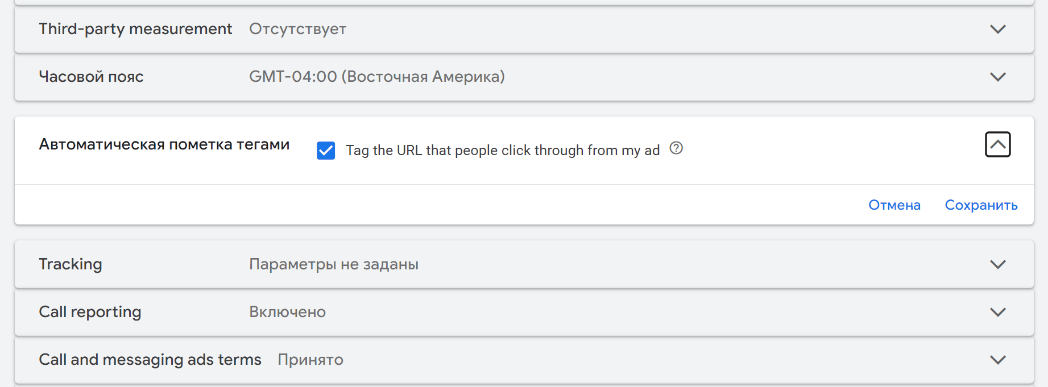
Task: Click the Отмена button
Action: point(894,205)
